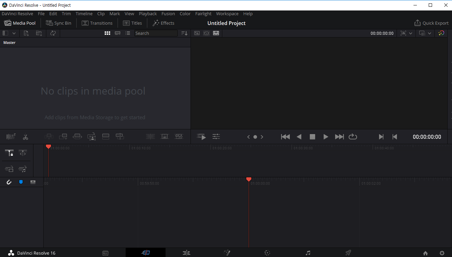Apply the Cut transition icon

[150, 137]
